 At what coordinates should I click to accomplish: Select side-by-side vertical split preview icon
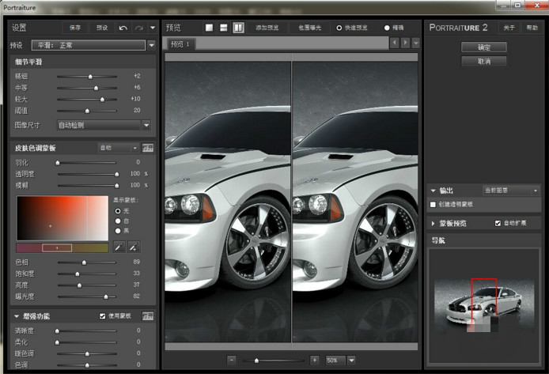pyautogui.click(x=238, y=28)
